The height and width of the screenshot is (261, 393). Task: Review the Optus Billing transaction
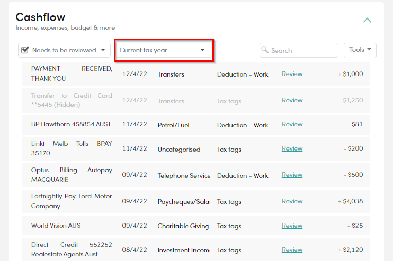coord(292,175)
